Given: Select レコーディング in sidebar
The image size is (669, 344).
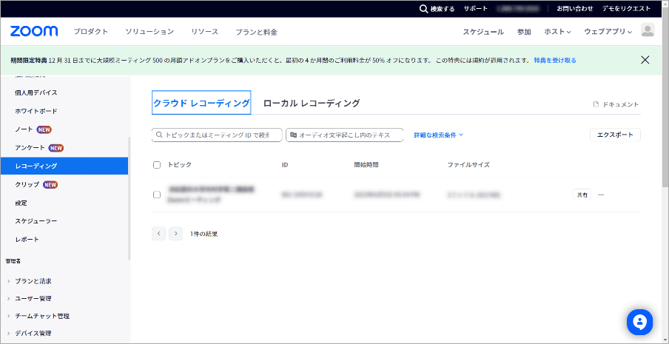Looking at the screenshot, I should click(x=64, y=166).
